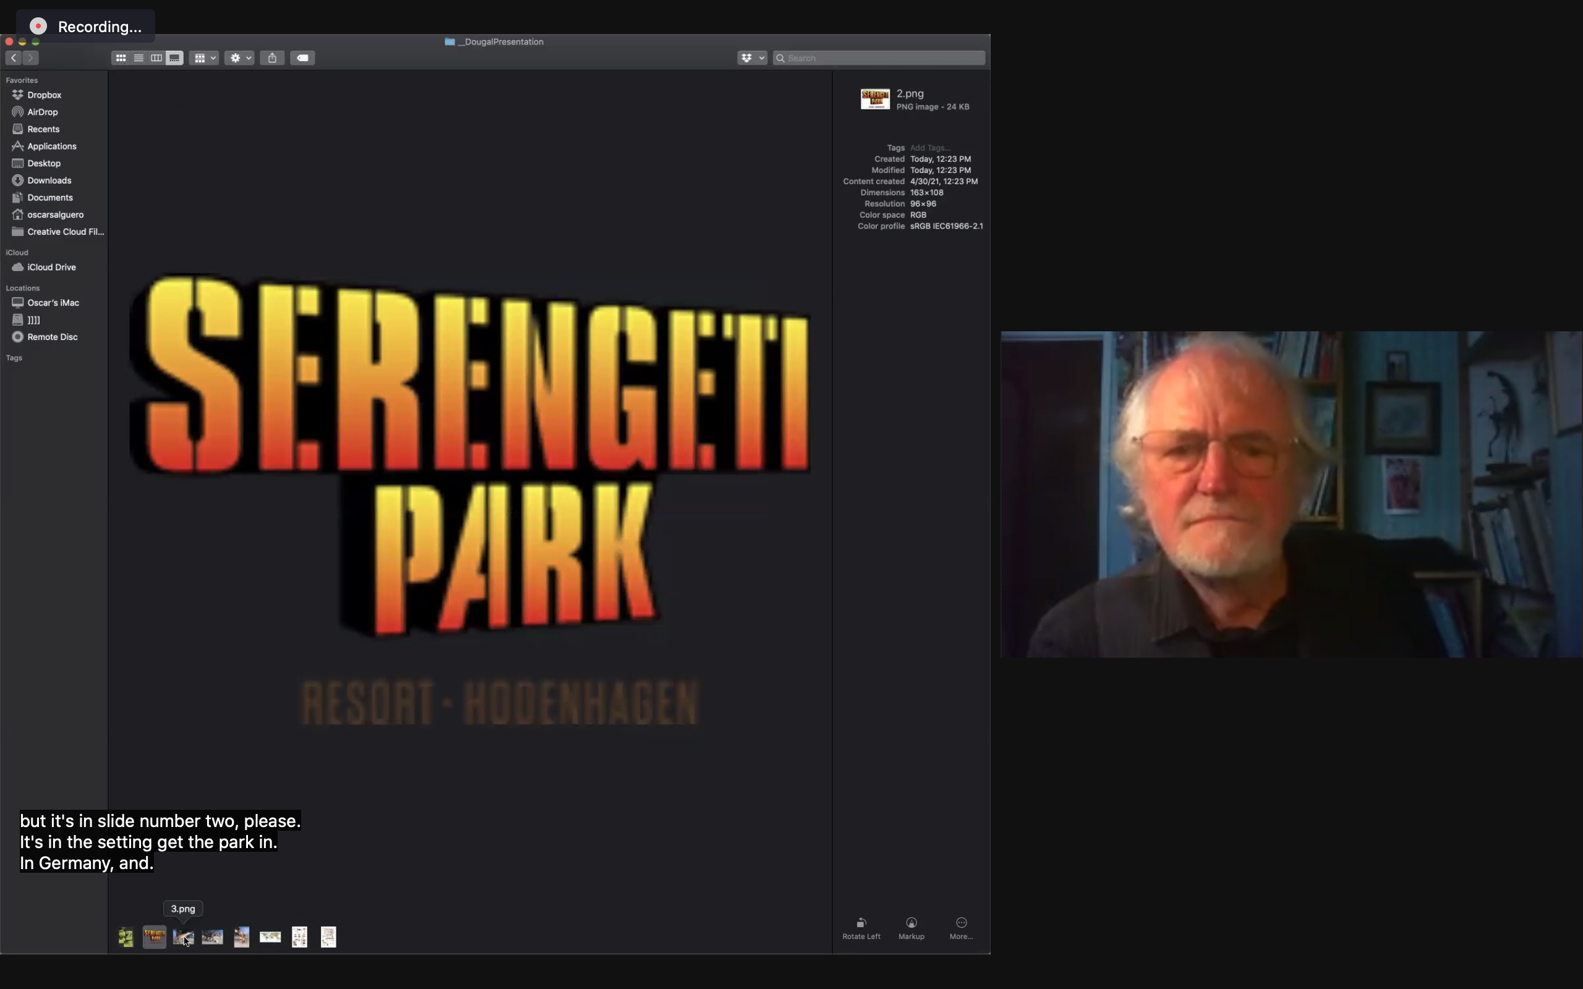1583x989 pixels.
Task: Open the gear Action menu
Action: 239,58
